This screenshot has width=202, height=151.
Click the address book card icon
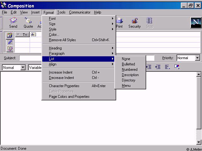coord(33,34)
